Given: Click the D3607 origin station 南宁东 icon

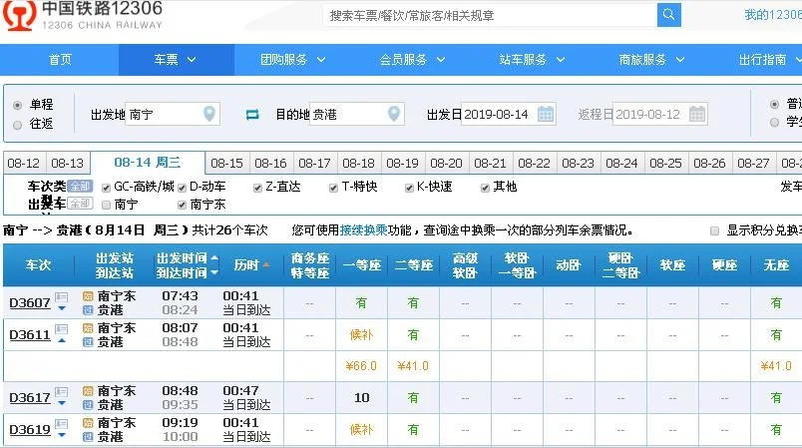Looking at the screenshot, I should (x=88, y=296).
